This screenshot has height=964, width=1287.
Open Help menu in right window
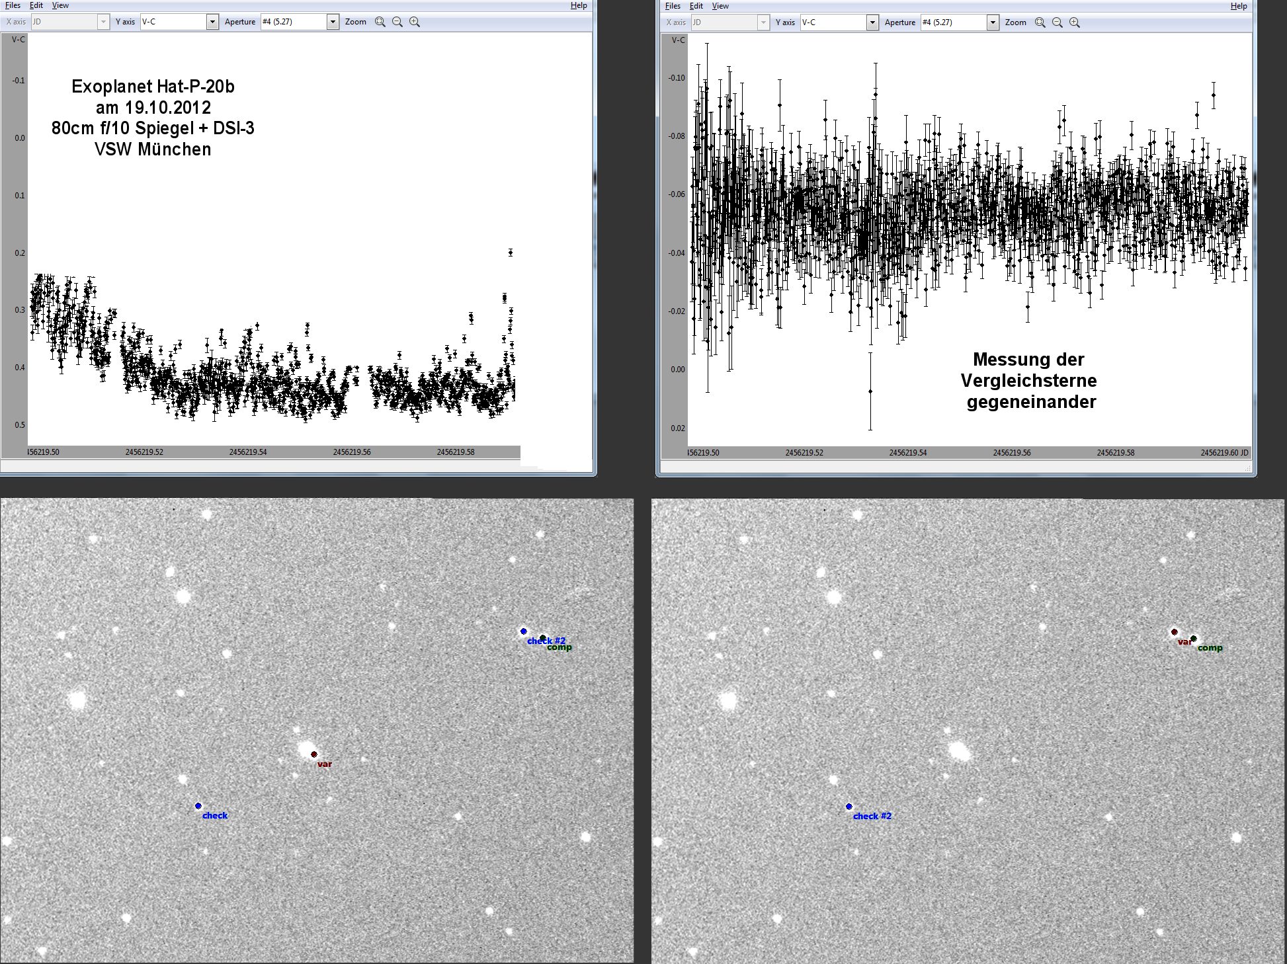1239,6
